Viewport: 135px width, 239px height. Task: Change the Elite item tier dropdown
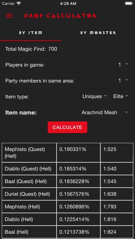(x=121, y=96)
